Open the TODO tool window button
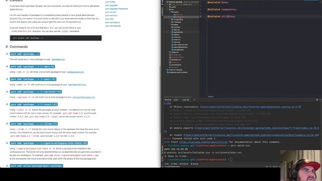The height and width of the screenshot is (181, 322). click(x=175, y=164)
